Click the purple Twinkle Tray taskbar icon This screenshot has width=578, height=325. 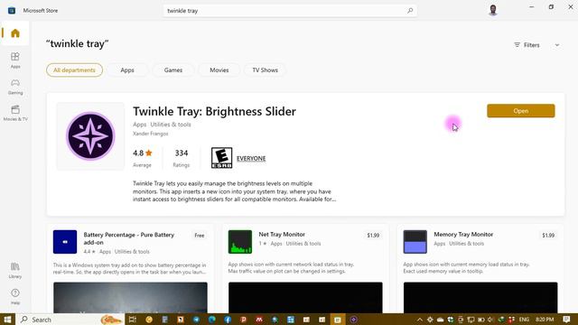(x=353, y=320)
